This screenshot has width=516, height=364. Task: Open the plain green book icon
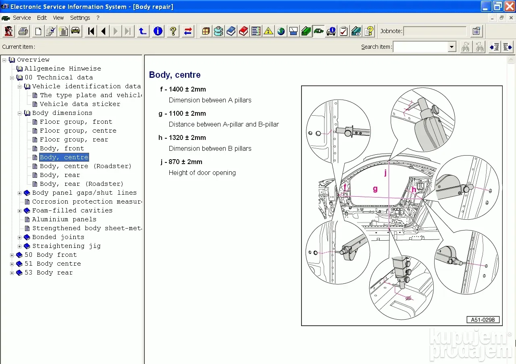(306, 31)
